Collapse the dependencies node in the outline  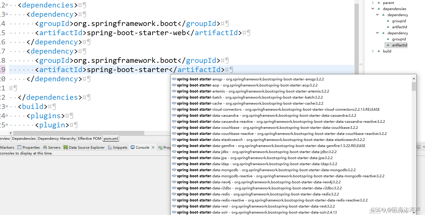(373, 9)
